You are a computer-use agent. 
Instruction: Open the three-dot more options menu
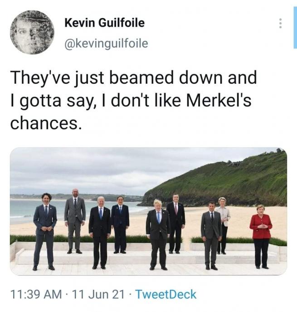tap(281, 24)
